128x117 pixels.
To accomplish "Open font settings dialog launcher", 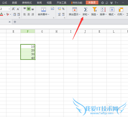I will coord(19,18).
